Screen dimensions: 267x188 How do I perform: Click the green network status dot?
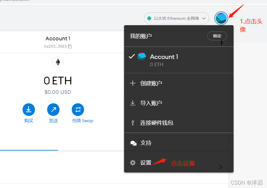coord(149,18)
